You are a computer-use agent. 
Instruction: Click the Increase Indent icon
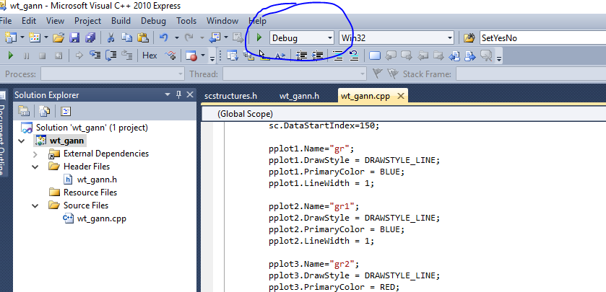[x=317, y=56]
